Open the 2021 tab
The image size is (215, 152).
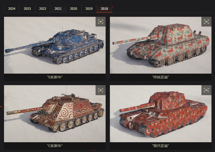[58, 9]
